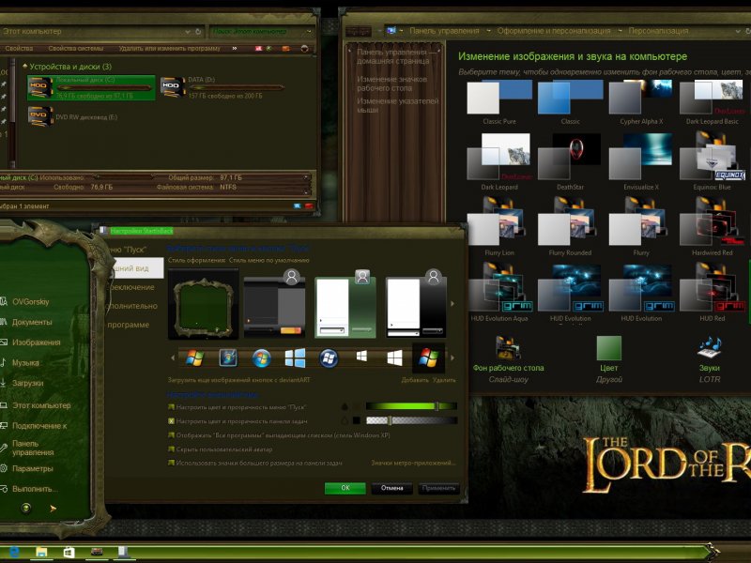Open breadcrumb arrow after Панель управления
This screenshot has height=563, width=751.
(x=488, y=31)
